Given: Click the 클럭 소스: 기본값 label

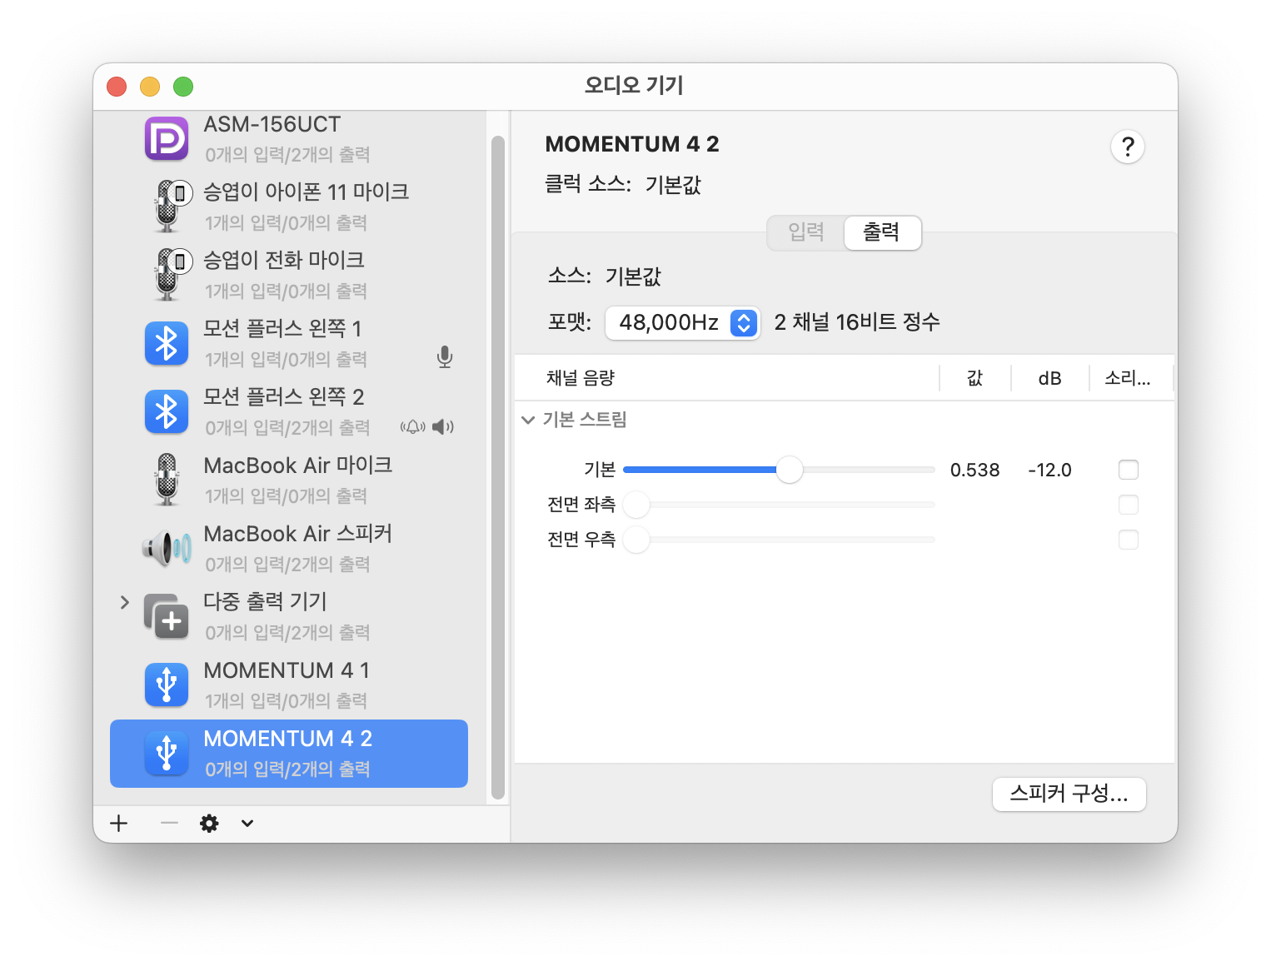Looking at the screenshot, I should point(623,184).
